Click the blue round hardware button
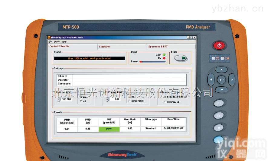 pos(218,139)
